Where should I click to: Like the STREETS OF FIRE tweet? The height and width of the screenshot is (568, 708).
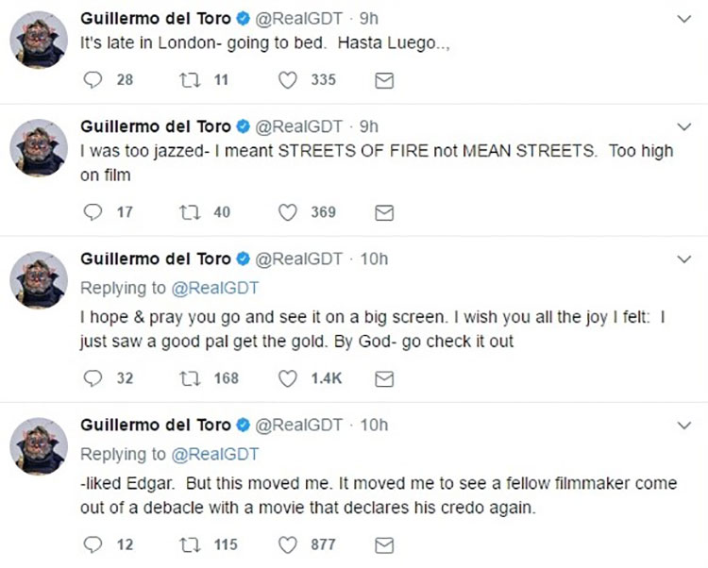[x=288, y=212]
